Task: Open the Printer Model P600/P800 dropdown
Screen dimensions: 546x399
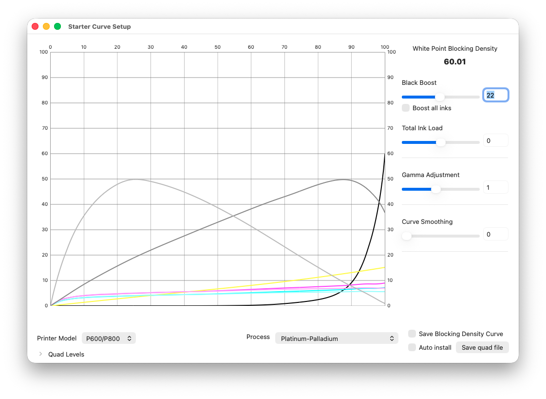Action: [x=109, y=339]
